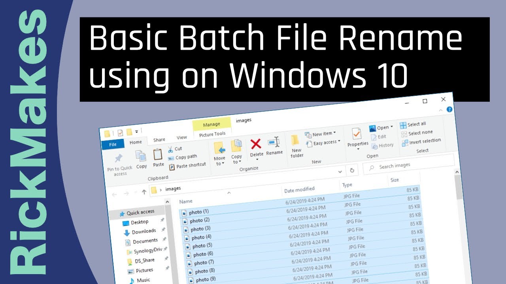Sort by the Name column header
The height and width of the screenshot is (284, 506).
[x=186, y=201]
